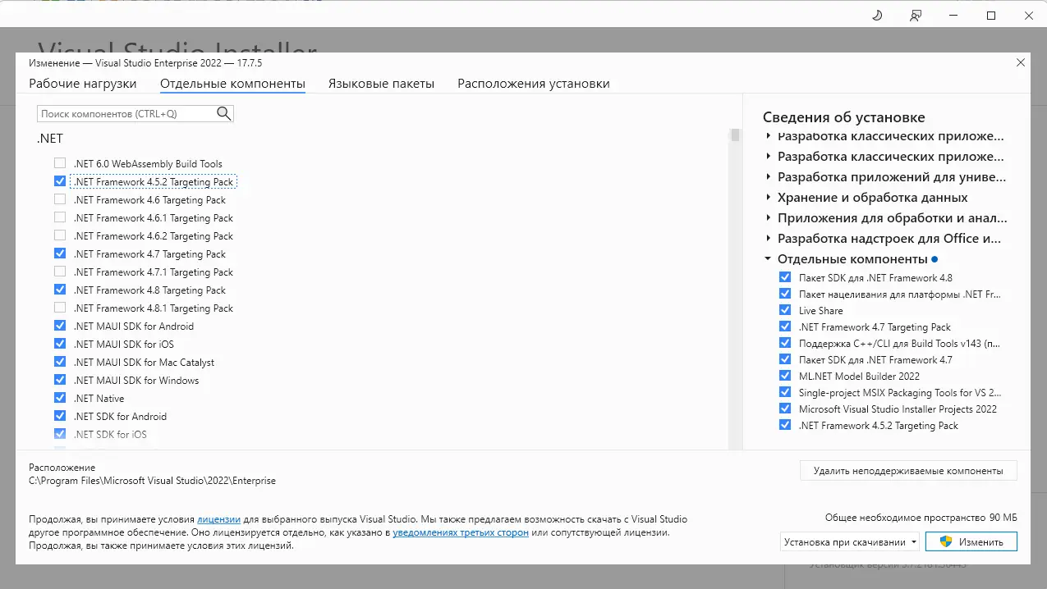Enable .NET 6.0 WebAssembly Build Tools

[x=60, y=163]
